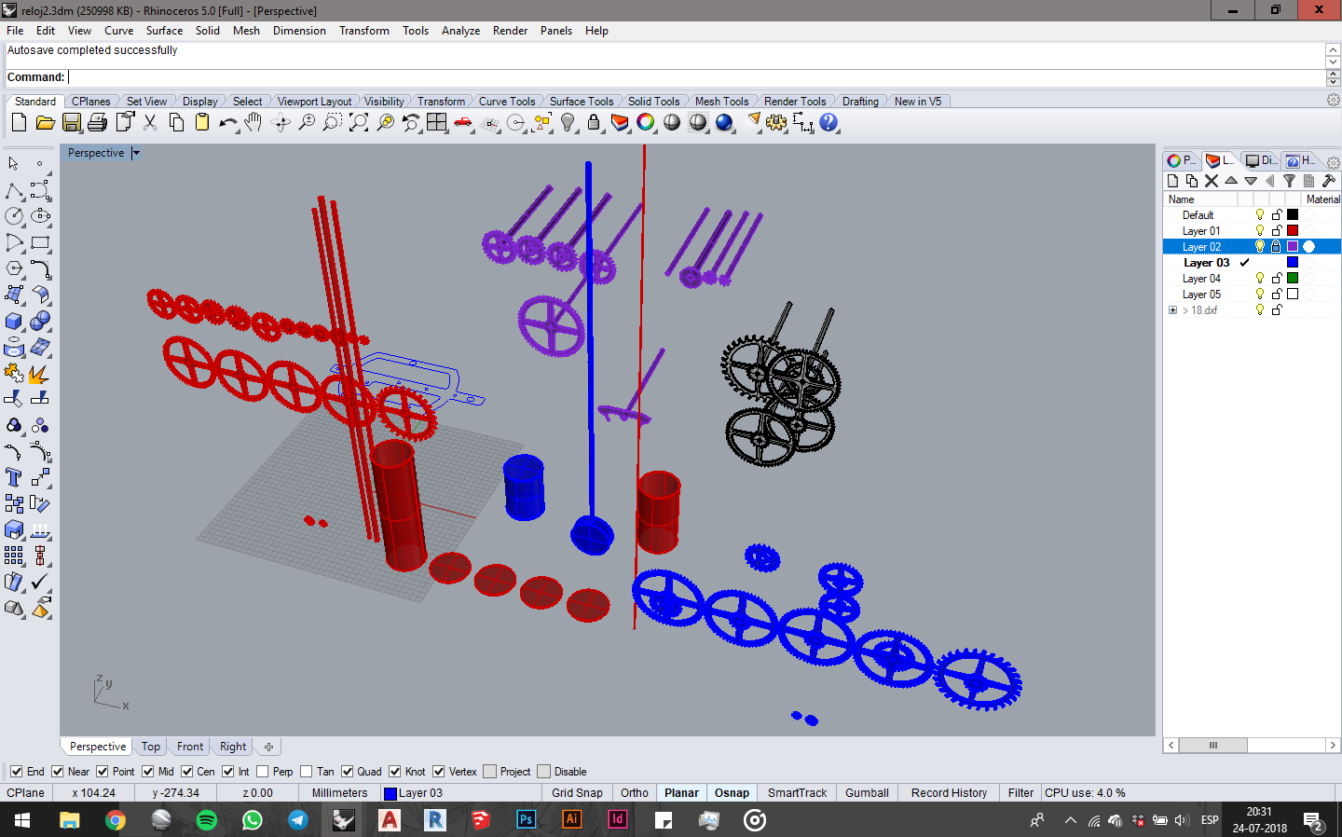Click the New Layer icon in Layers panel
The image size is (1342, 837).
click(x=1173, y=181)
